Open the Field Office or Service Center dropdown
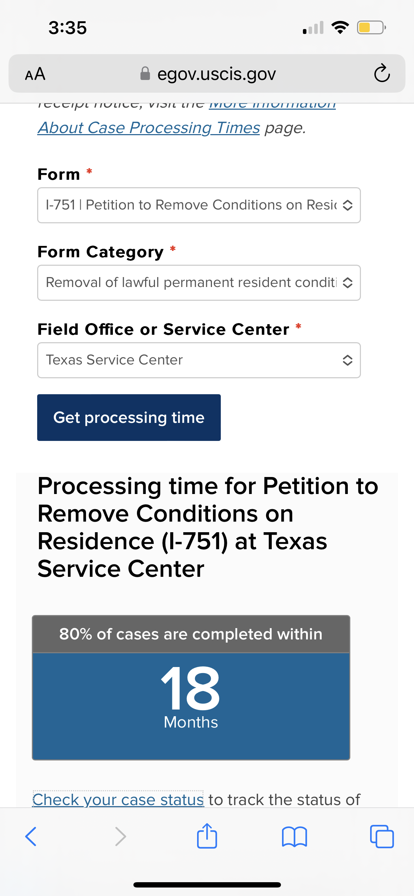414x896 pixels. coord(199,360)
